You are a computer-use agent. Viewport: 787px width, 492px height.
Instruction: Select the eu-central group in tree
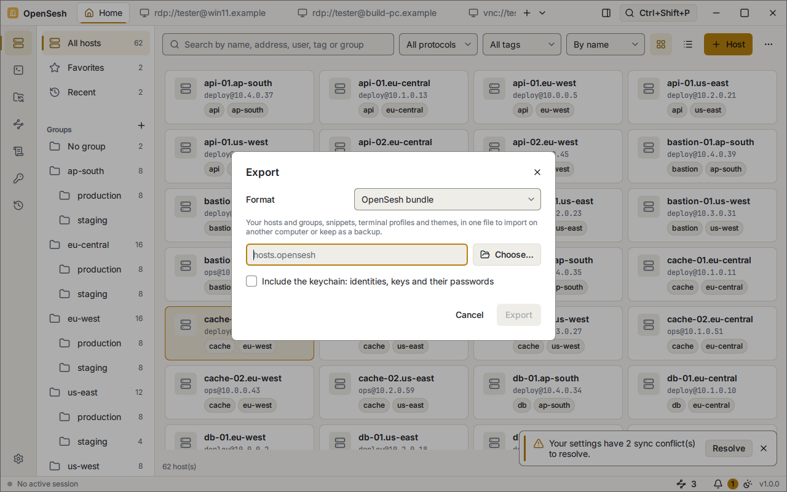(96, 245)
